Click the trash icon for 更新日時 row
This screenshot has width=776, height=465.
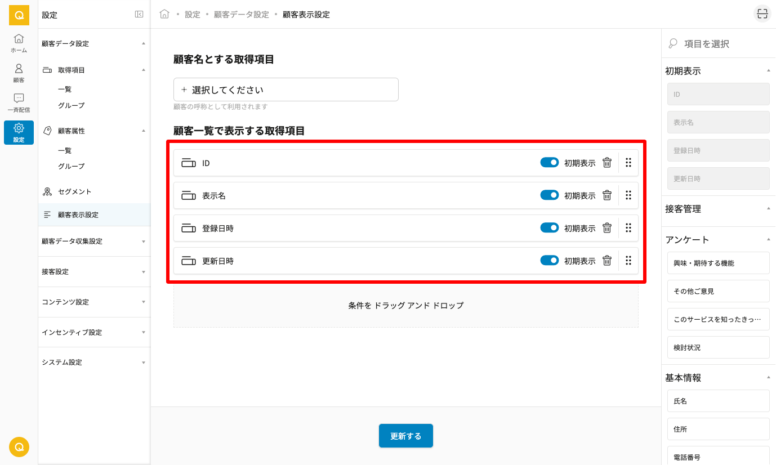click(607, 261)
